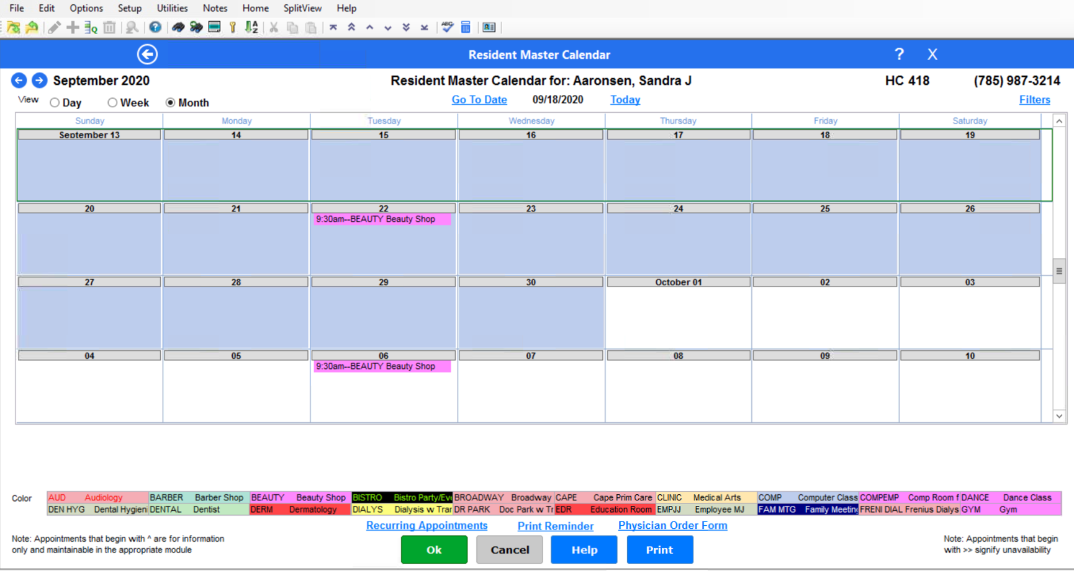The height and width of the screenshot is (571, 1074).
Task: Click the sort A-Z icon
Action: pos(251,27)
